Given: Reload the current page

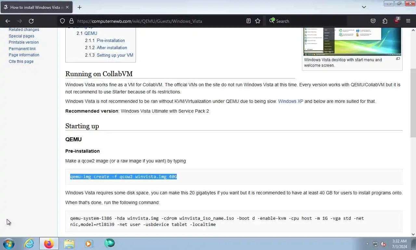Looking at the screenshot, I should point(31,21).
